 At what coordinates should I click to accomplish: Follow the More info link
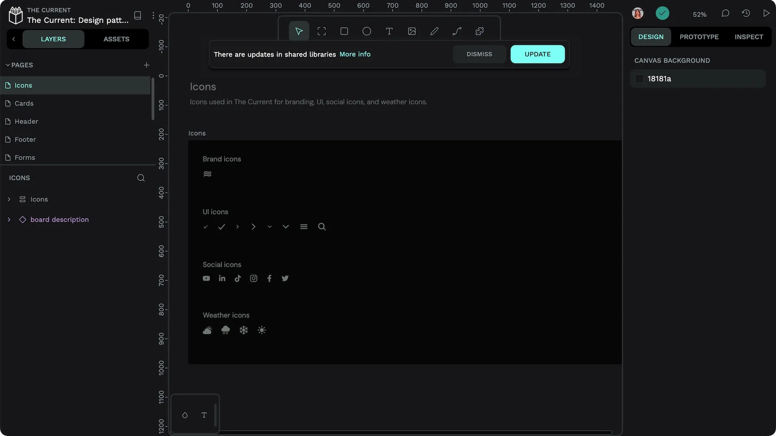pyautogui.click(x=355, y=54)
